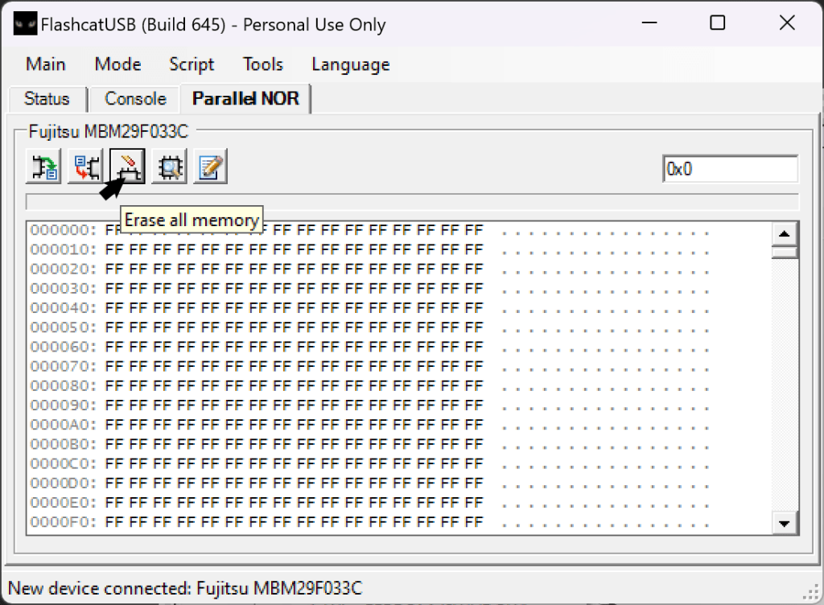Open the Script menu
The height and width of the screenshot is (605, 824).
[x=192, y=64]
